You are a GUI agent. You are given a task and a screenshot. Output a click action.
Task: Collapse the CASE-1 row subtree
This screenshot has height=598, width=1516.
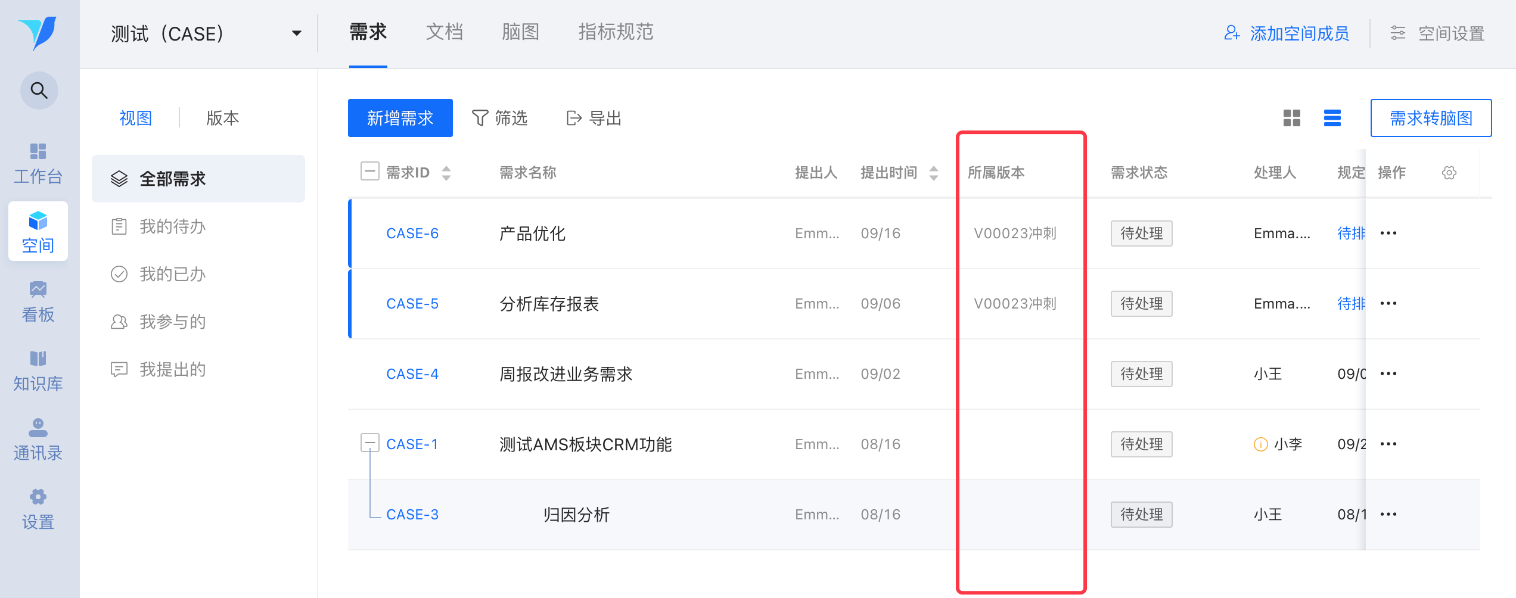coord(370,443)
